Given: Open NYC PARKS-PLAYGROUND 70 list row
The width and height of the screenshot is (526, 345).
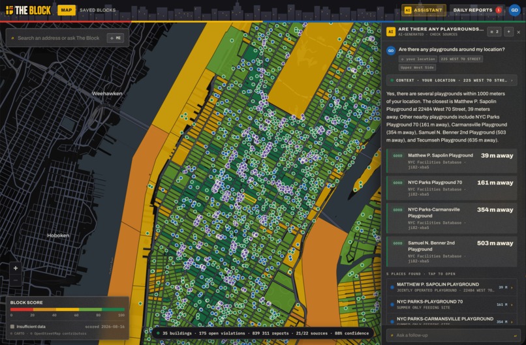Looking at the screenshot, I should (x=452, y=305).
